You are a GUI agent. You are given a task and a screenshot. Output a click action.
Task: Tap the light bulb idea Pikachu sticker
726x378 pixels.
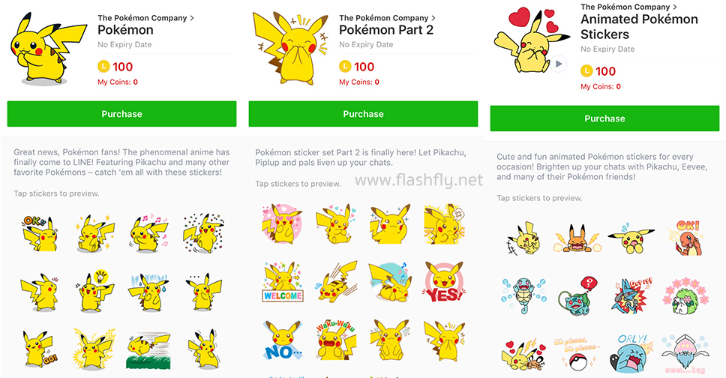[94, 291]
